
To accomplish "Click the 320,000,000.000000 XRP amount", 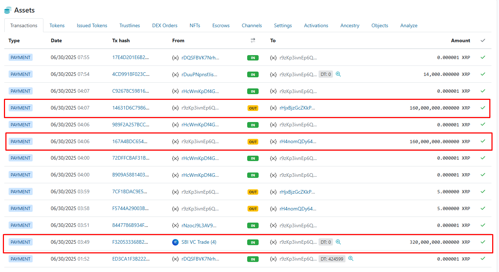I will (x=440, y=242).
